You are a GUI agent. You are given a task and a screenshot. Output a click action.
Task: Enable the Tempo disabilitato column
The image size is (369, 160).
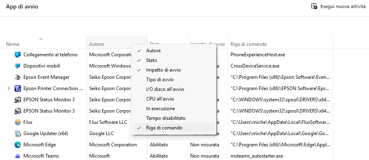click(174, 118)
